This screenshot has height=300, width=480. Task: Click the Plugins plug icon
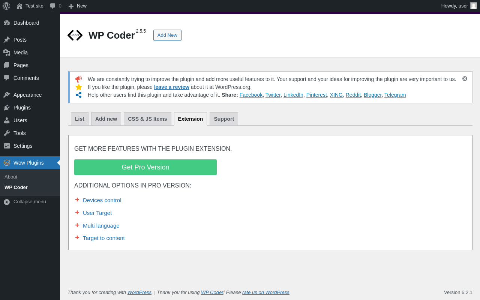7,108
